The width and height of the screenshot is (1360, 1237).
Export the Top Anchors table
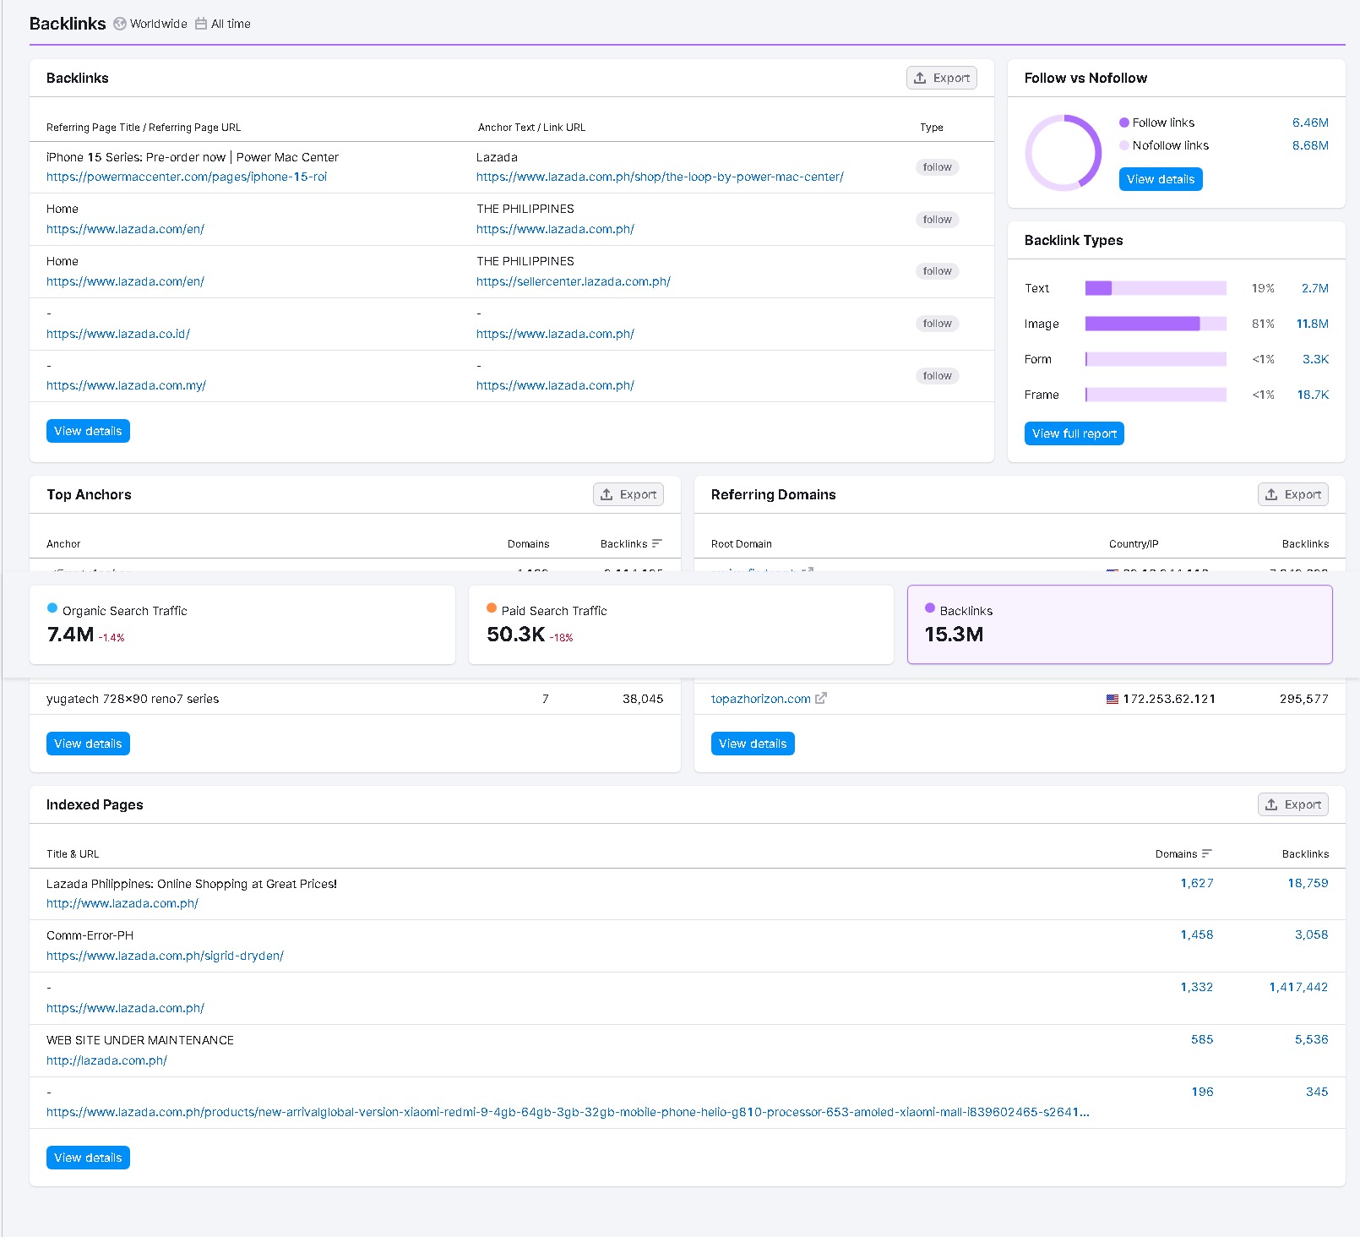(628, 494)
